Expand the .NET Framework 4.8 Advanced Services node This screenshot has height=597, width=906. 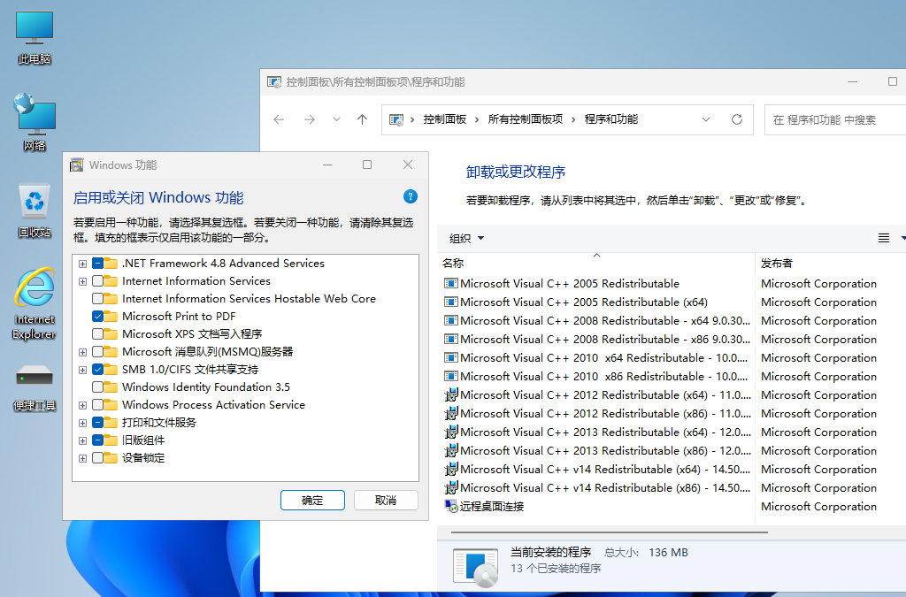point(82,264)
